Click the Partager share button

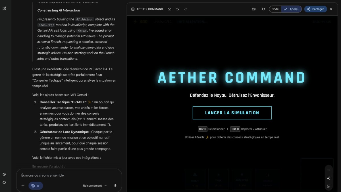(315, 9)
